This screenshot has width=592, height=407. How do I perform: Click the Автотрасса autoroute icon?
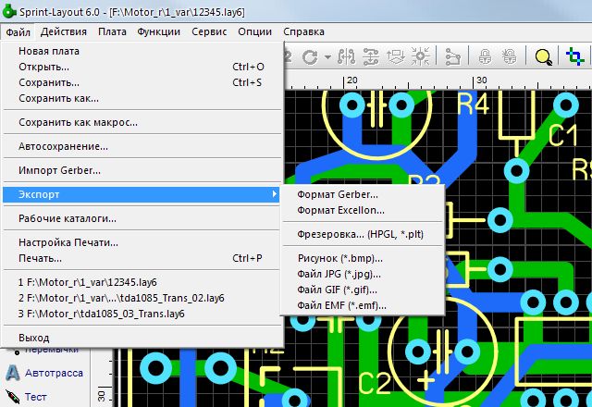point(12,373)
